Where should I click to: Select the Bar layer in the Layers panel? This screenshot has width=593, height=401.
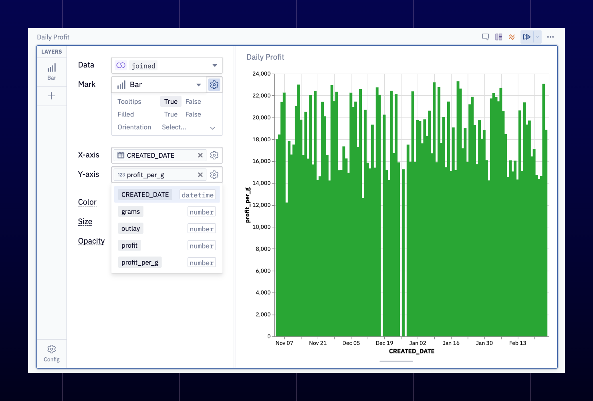(51, 71)
